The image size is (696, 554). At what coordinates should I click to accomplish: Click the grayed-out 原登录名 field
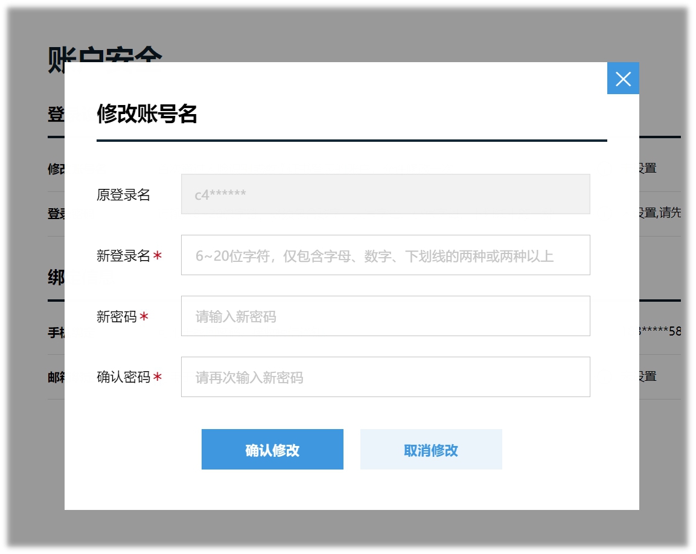[386, 194]
